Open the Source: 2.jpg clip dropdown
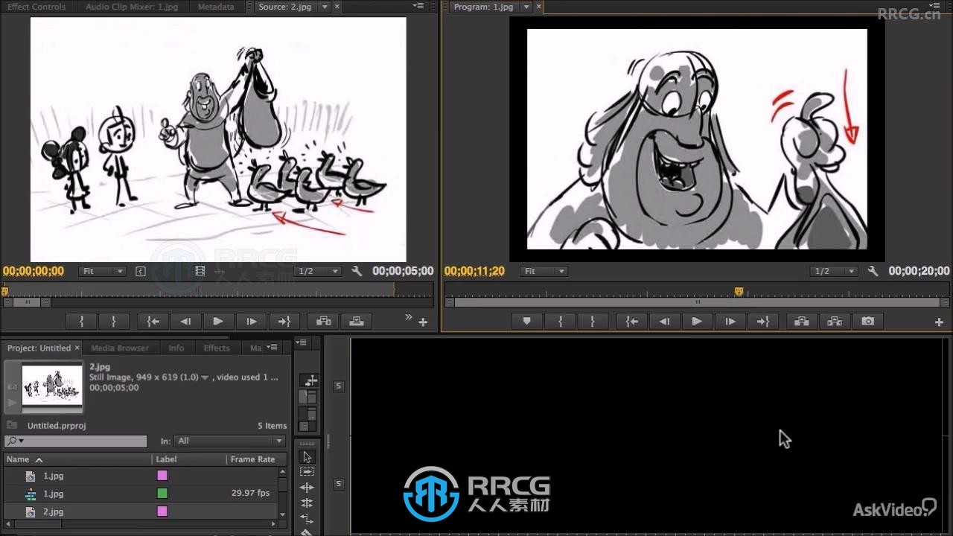The image size is (953, 536). click(325, 7)
